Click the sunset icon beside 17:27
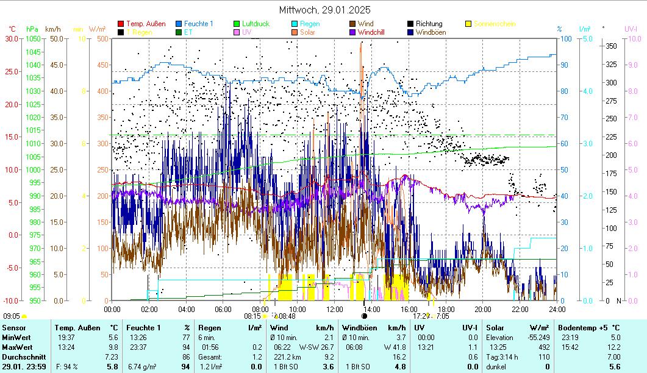The width and height of the screenshot is (647, 373). click(428, 316)
